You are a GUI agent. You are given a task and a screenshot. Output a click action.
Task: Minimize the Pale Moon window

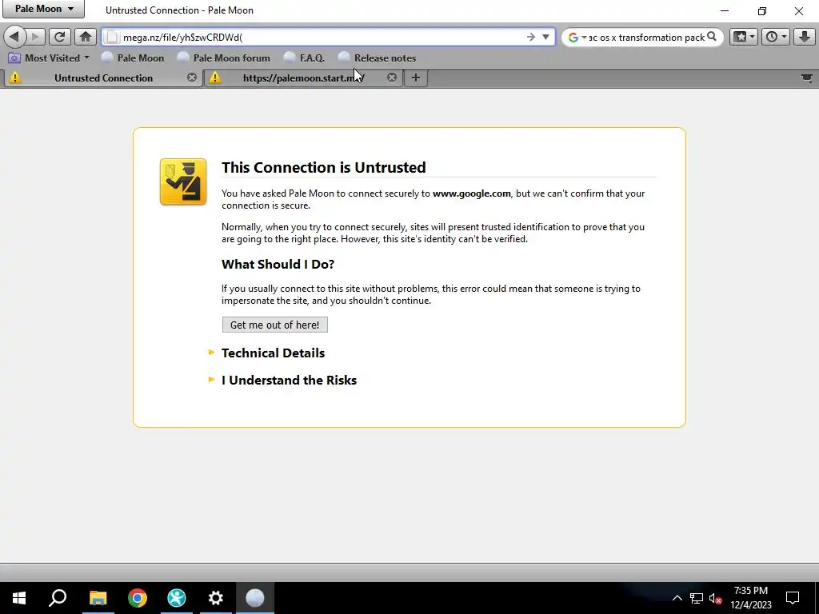click(725, 10)
